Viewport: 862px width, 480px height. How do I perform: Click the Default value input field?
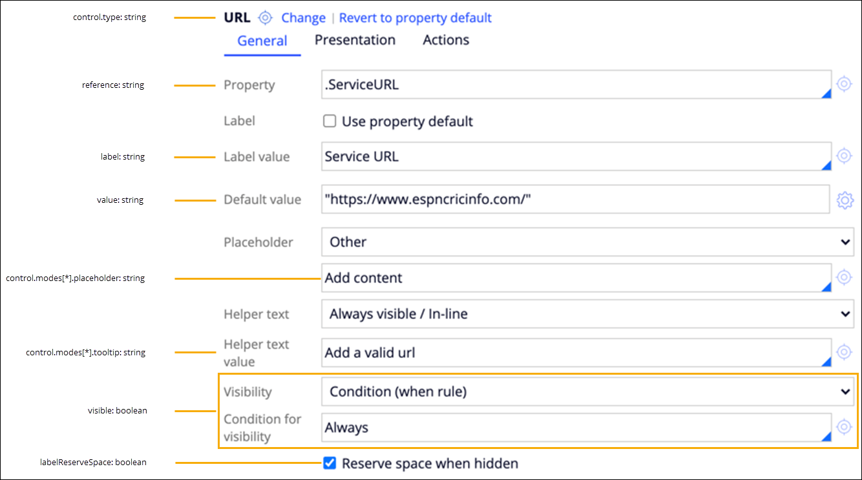pos(575,200)
